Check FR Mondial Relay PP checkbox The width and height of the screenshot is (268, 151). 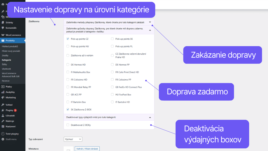[x=68, y=87]
